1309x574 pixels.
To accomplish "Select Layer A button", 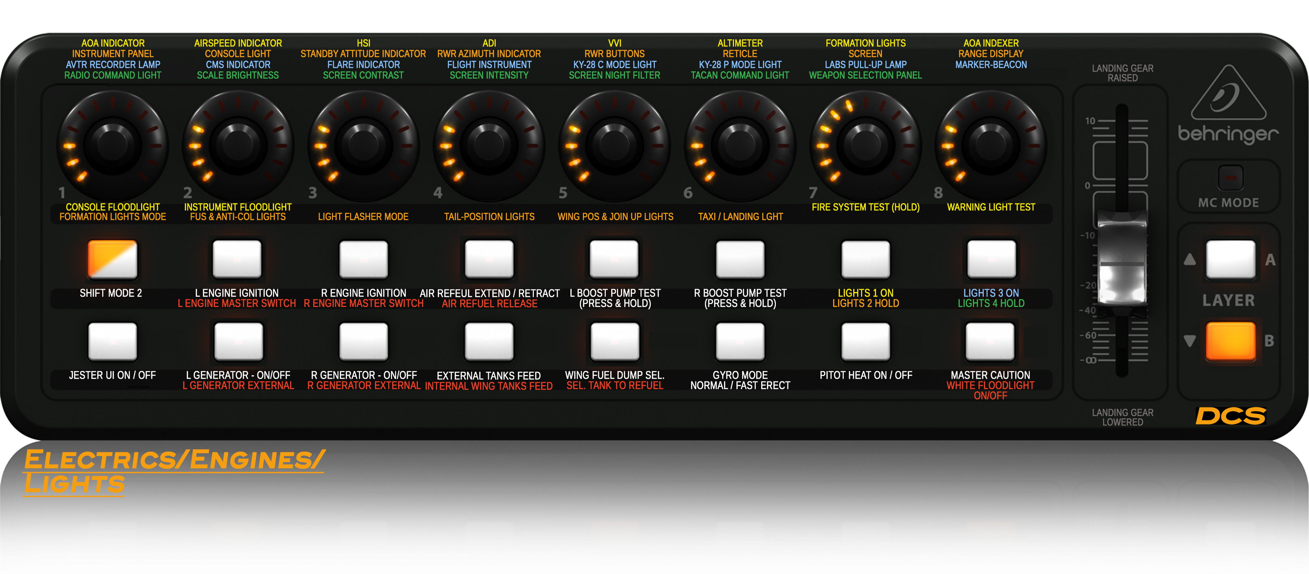I will [x=1230, y=259].
